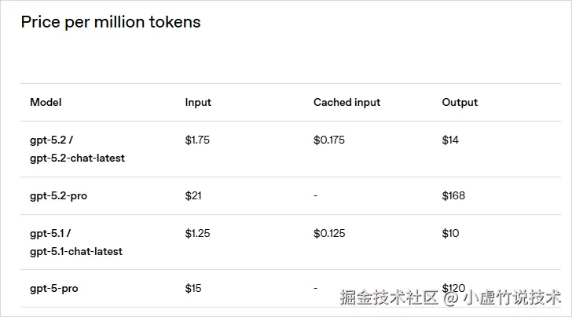Select the $15 input price
Viewport: 572px width, 317px height.
193,289
